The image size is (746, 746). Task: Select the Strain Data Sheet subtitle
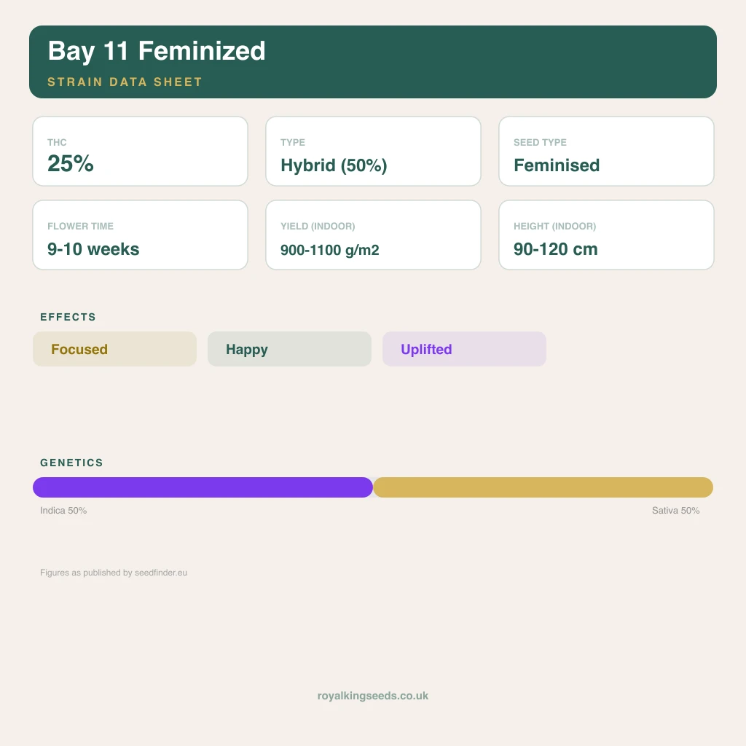125,82
